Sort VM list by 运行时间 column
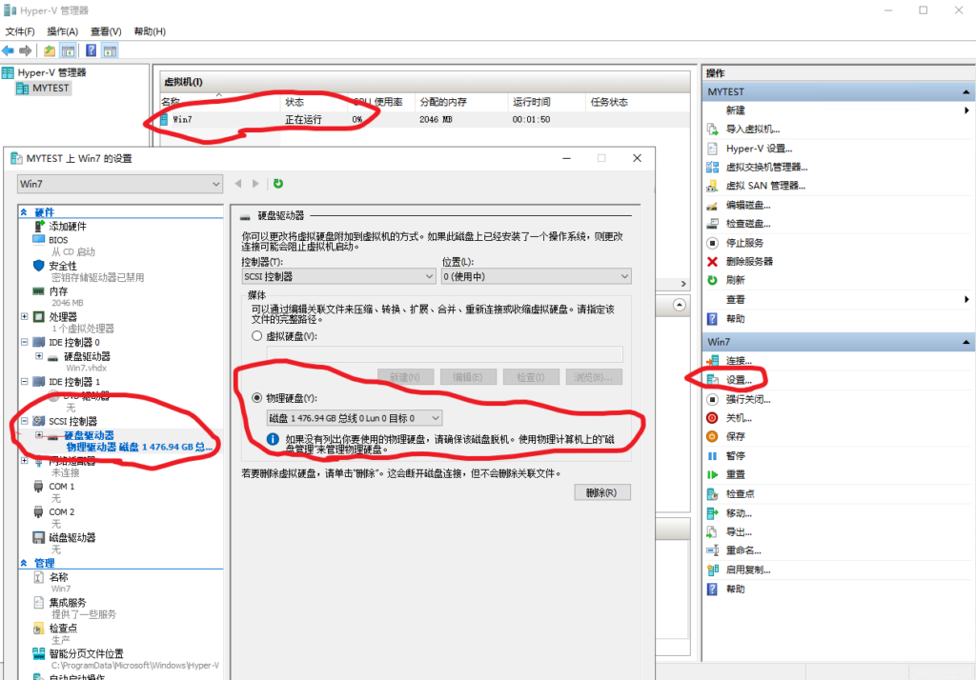Screen dimensions: 976x680 tap(546, 103)
